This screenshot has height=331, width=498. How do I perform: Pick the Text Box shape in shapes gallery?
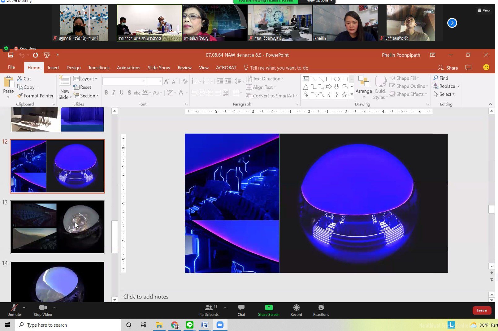click(x=306, y=79)
